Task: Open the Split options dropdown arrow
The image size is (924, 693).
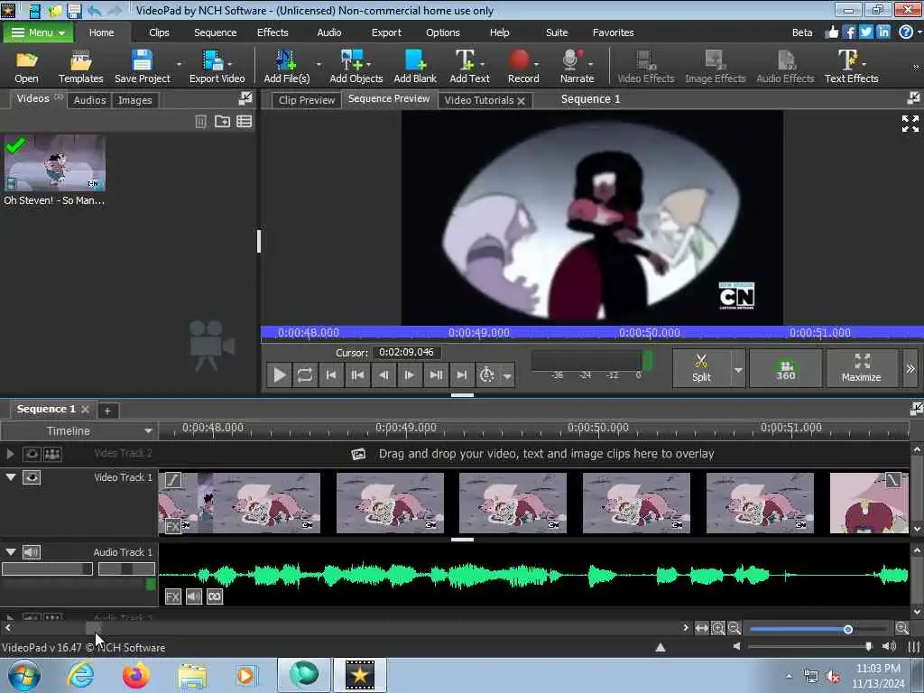Action: click(738, 369)
